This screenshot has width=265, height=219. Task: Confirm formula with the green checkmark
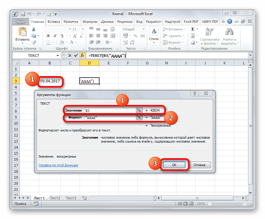[x=76, y=55]
